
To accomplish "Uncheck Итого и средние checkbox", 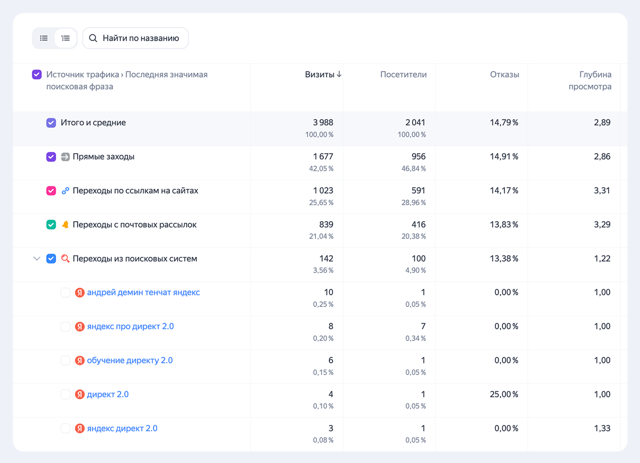I will tap(51, 123).
